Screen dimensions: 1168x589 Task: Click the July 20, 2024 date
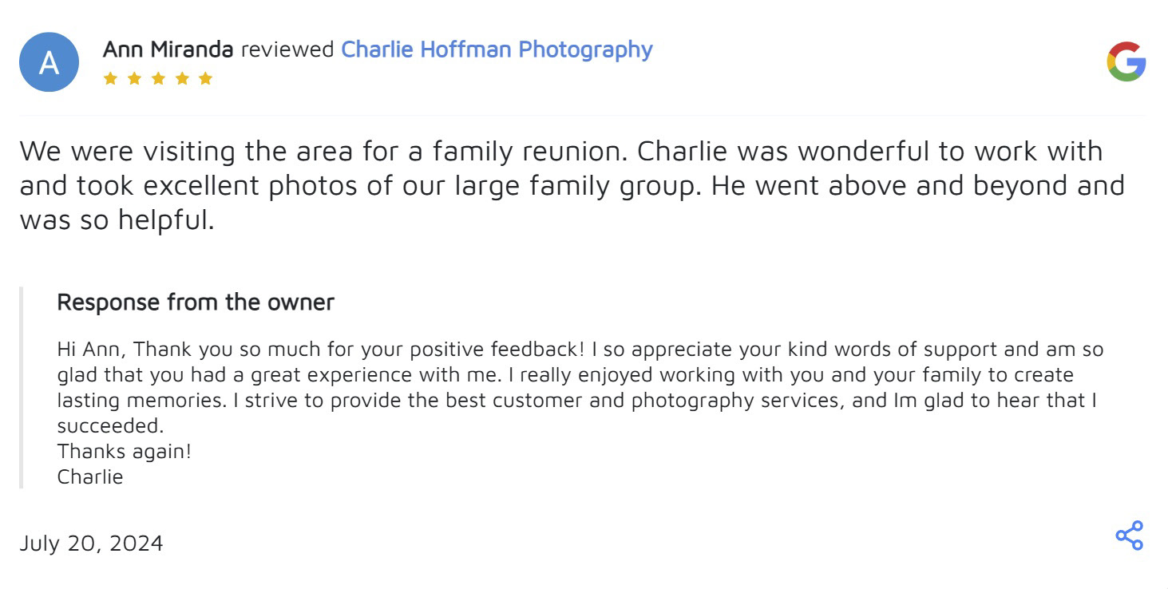tap(91, 544)
